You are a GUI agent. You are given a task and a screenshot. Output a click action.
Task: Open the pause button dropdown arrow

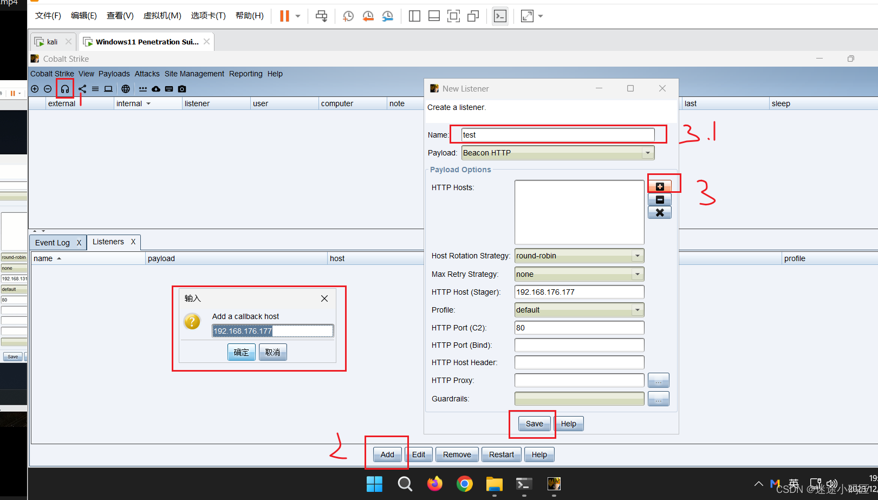[298, 16]
